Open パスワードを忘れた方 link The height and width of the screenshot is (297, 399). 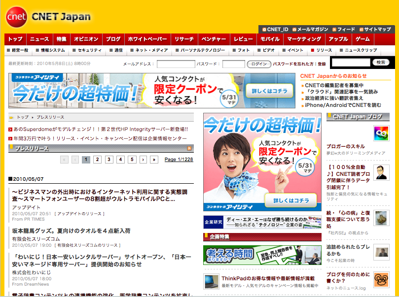[293, 64]
